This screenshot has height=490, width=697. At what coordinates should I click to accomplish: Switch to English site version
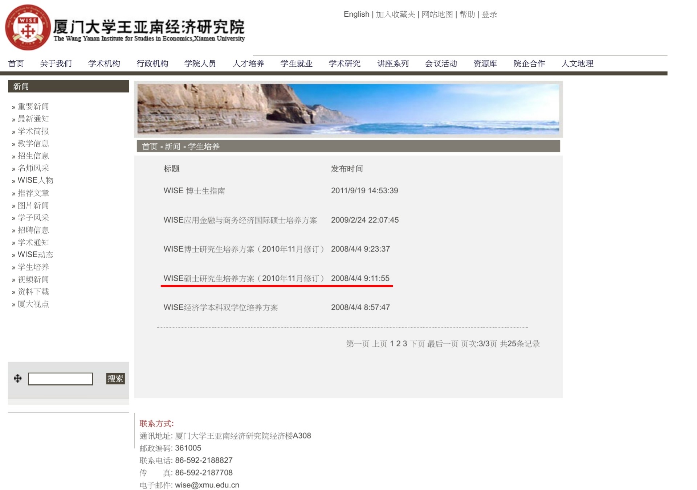356,14
